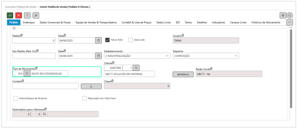The height and width of the screenshot is (128, 297).
Task: Open calendar picker beside Seu Pedido Data field
Action: pyautogui.click(x=98, y=56)
